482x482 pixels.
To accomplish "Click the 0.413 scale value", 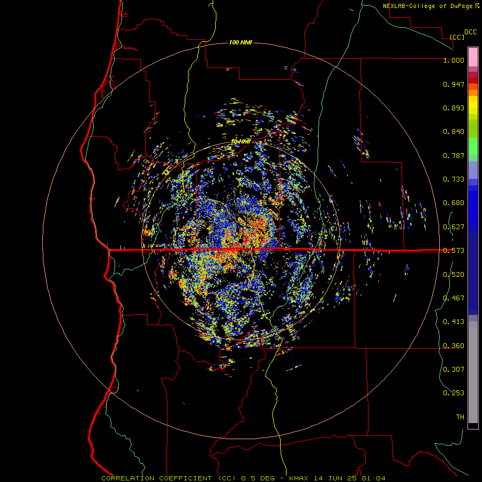I will tap(454, 322).
